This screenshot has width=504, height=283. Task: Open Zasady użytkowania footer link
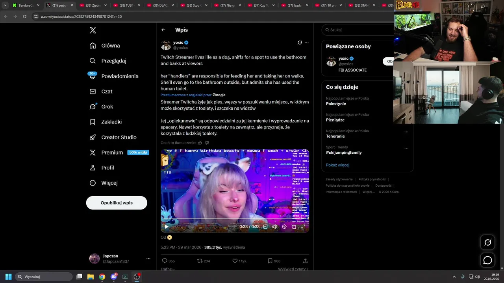pos(339,179)
